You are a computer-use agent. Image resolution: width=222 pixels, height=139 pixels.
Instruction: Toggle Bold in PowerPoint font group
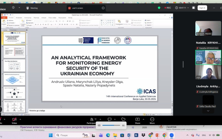[x=36, y=24]
